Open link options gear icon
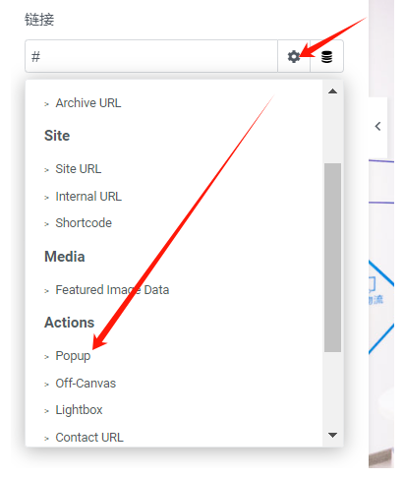 click(x=294, y=56)
